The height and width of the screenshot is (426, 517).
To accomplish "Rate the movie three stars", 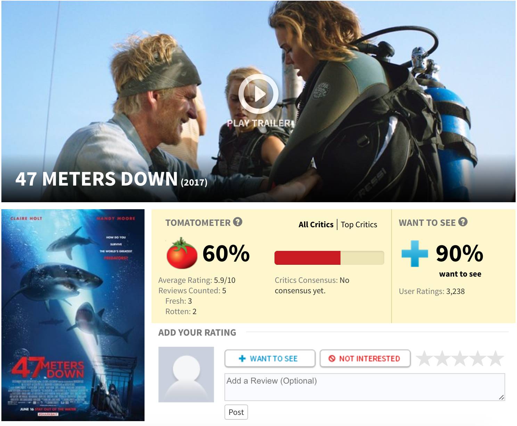I will [x=460, y=358].
